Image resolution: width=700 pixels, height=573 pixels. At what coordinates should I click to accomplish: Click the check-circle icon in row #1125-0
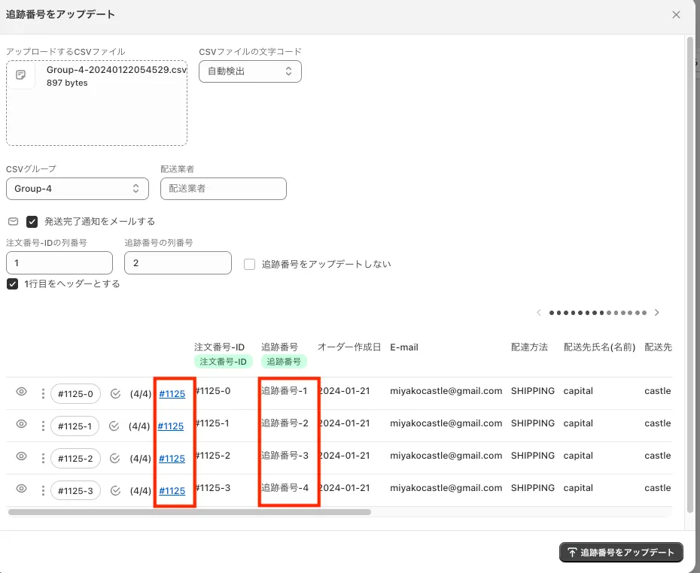pos(115,393)
